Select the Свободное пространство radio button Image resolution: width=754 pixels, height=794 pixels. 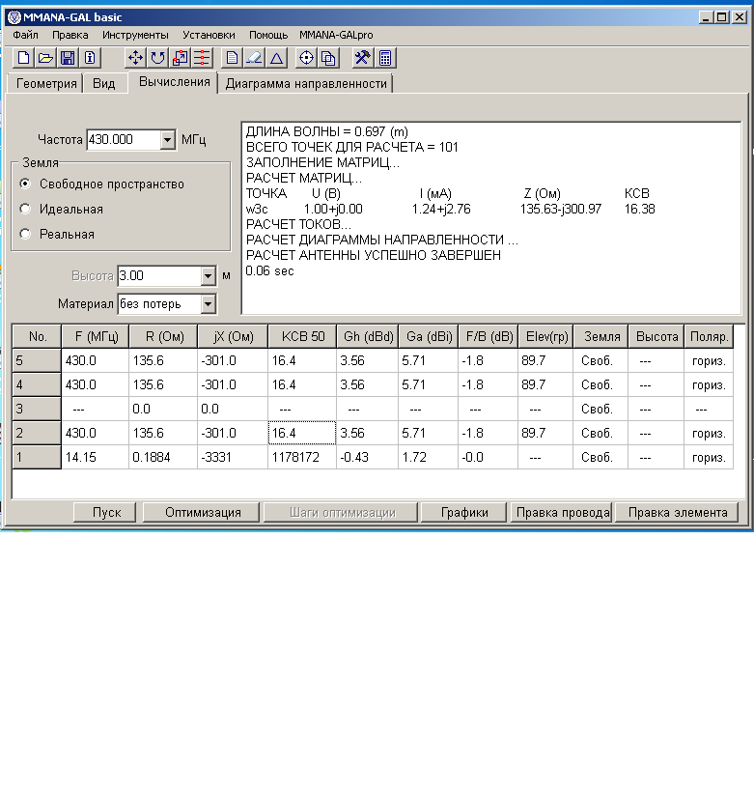(x=25, y=184)
